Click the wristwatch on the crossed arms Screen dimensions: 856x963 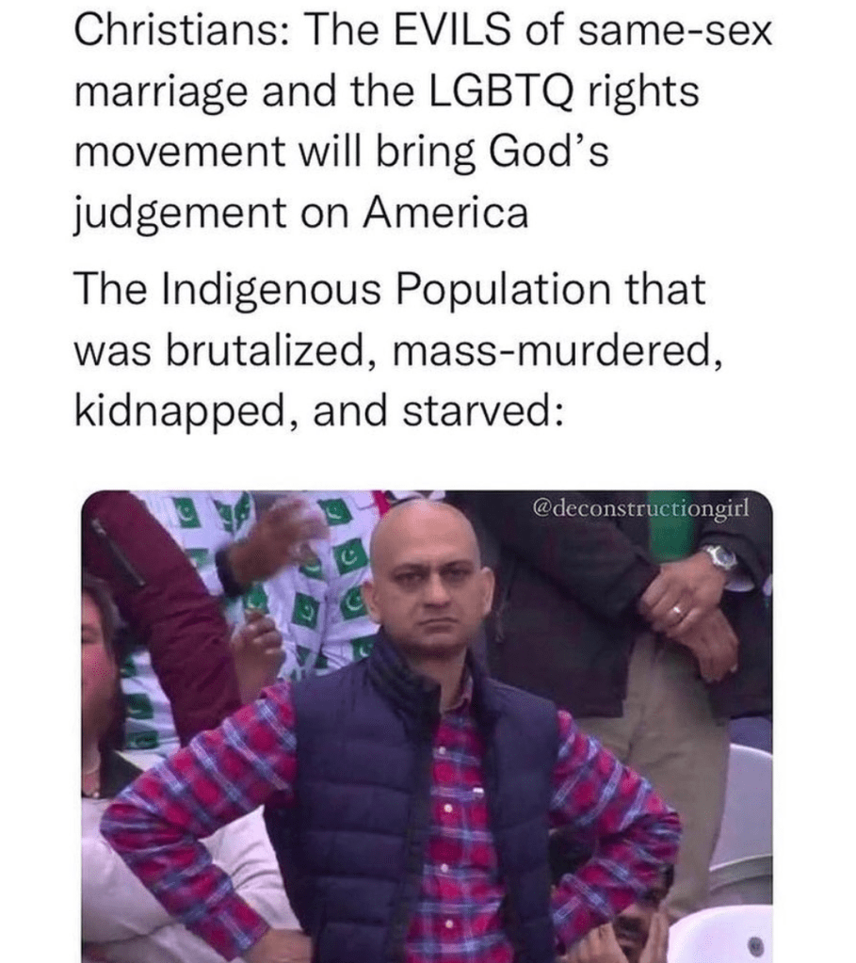[720, 557]
